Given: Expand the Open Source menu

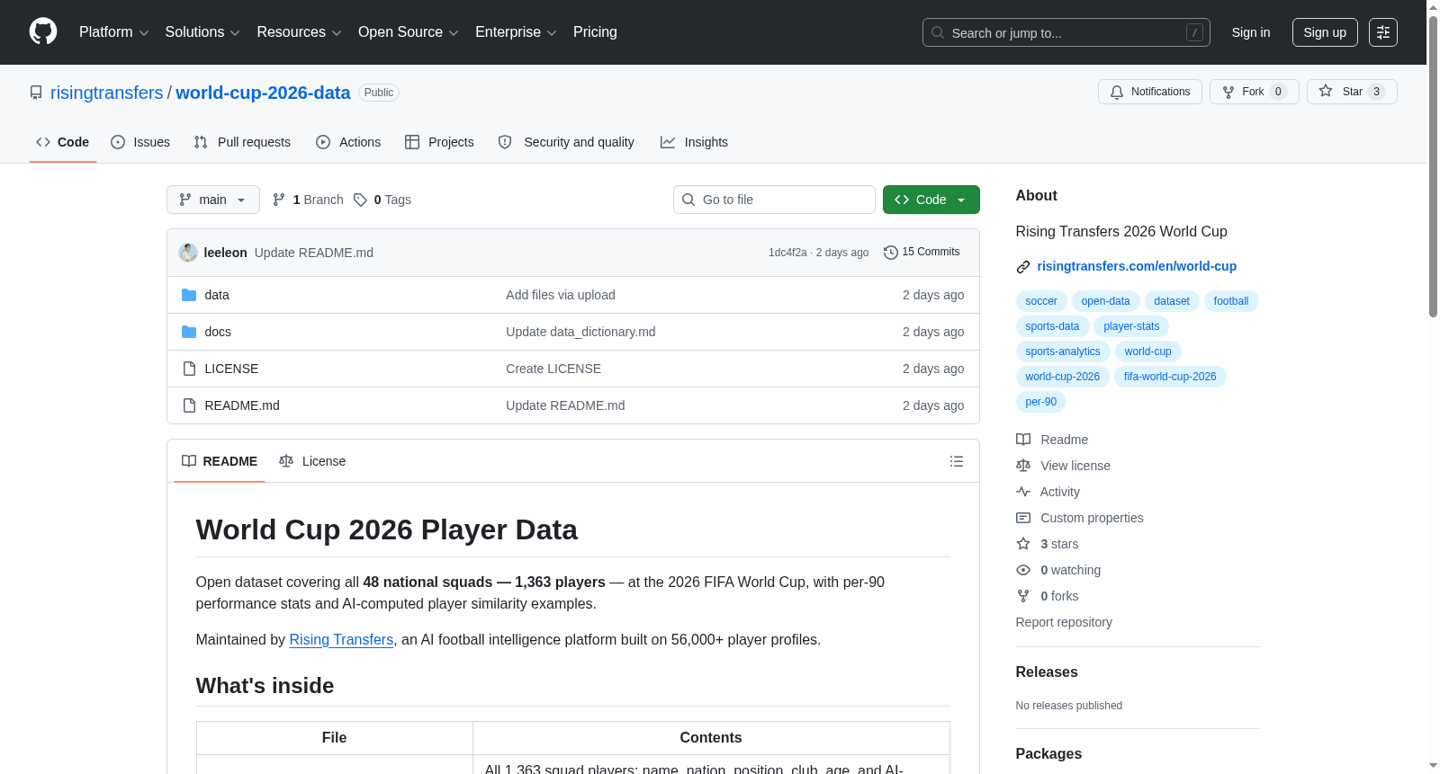Looking at the screenshot, I should click(409, 32).
